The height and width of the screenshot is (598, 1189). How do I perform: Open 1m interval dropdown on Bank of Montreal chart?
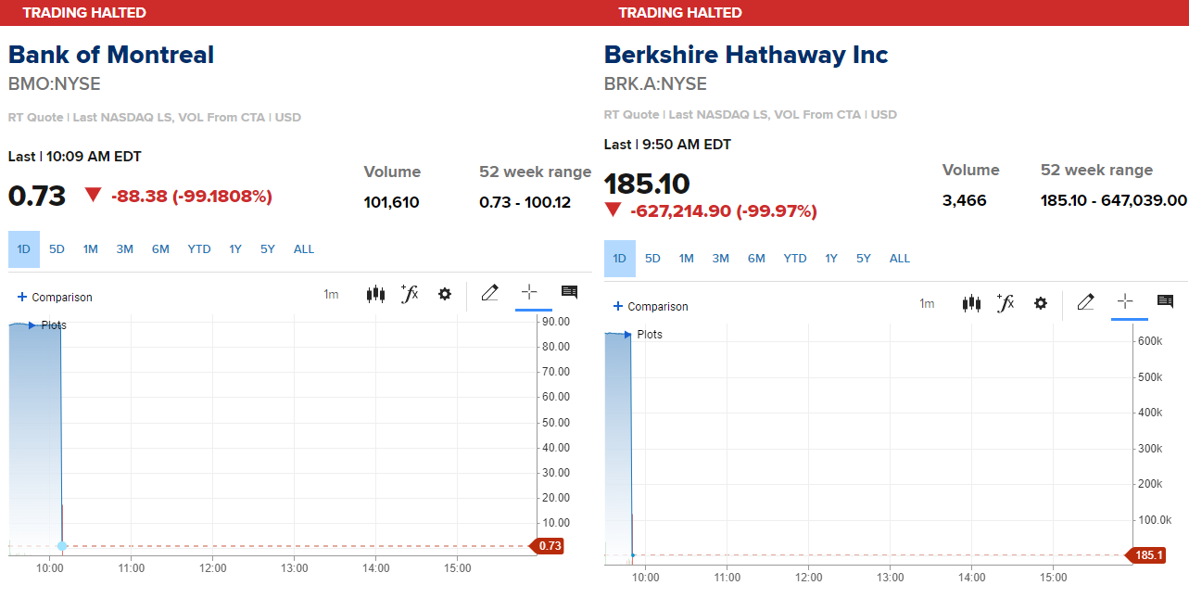331,295
